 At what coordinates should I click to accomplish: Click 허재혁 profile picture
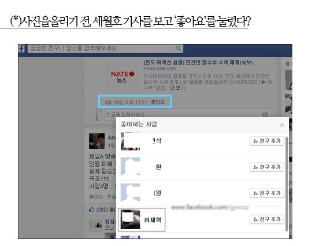coord(131,219)
